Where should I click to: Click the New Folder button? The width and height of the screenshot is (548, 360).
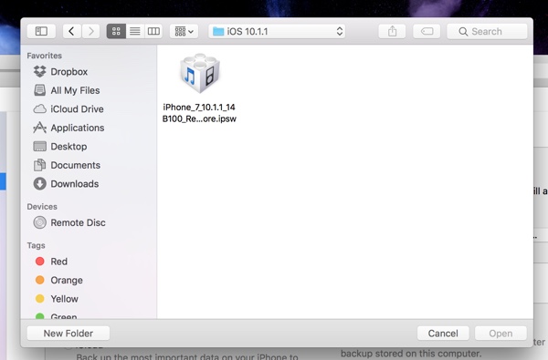[68, 334]
